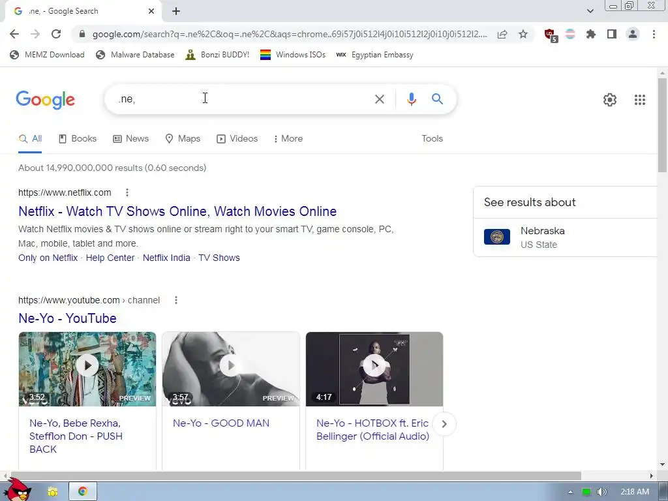Select the All results tab
This screenshot has width=668, height=501.
tap(30, 138)
